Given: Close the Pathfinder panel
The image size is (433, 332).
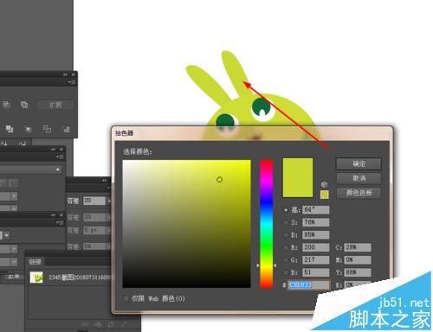Looking at the screenshot, I should [x=74, y=74].
